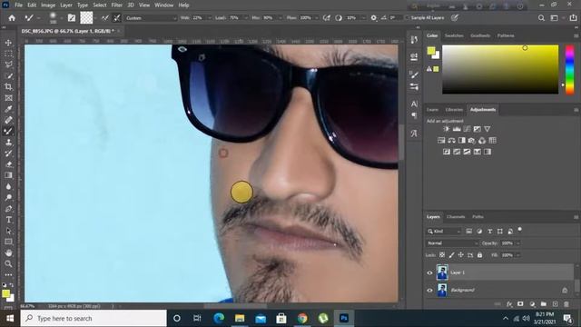Screen dimensions: 581x327
Task: Create a new layer
Action: 555,304
